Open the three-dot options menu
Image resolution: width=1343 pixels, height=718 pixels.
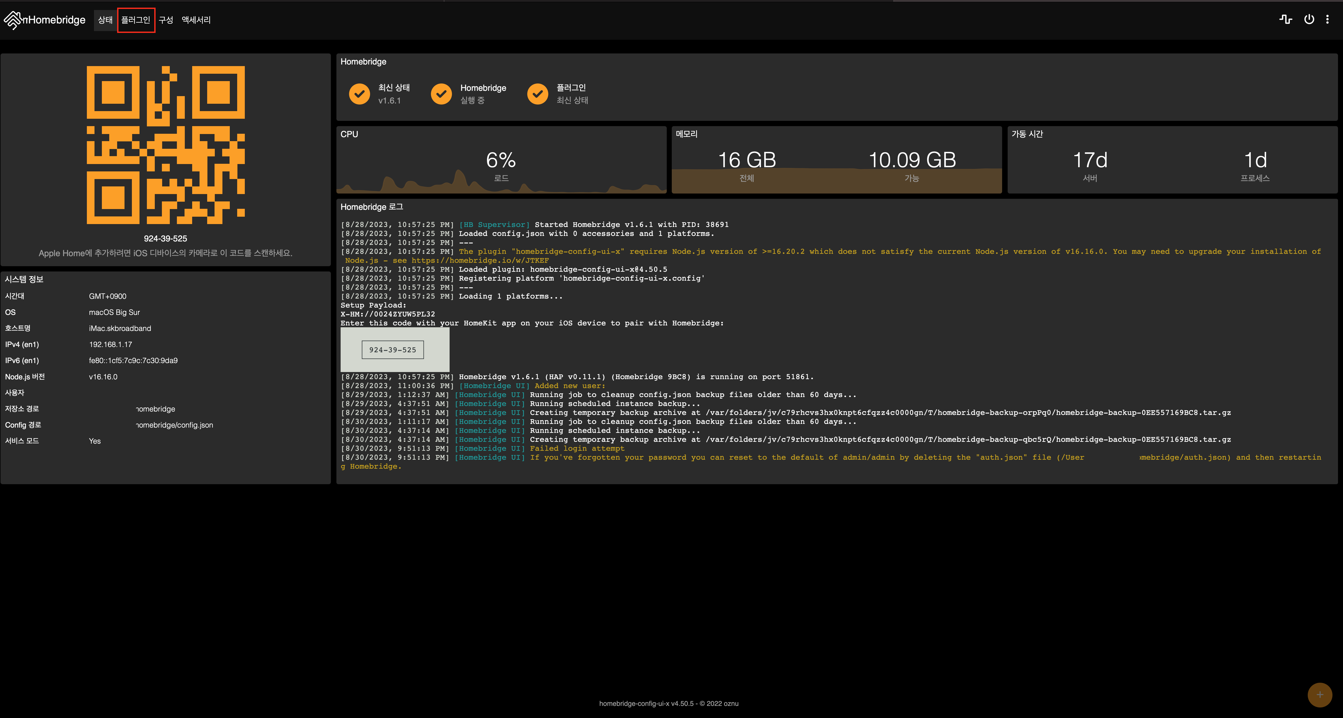(x=1327, y=19)
